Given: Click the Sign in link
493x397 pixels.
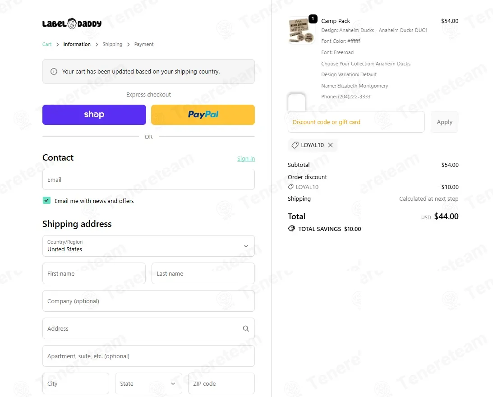Looking at the screenshot, I should click(246, 159).
